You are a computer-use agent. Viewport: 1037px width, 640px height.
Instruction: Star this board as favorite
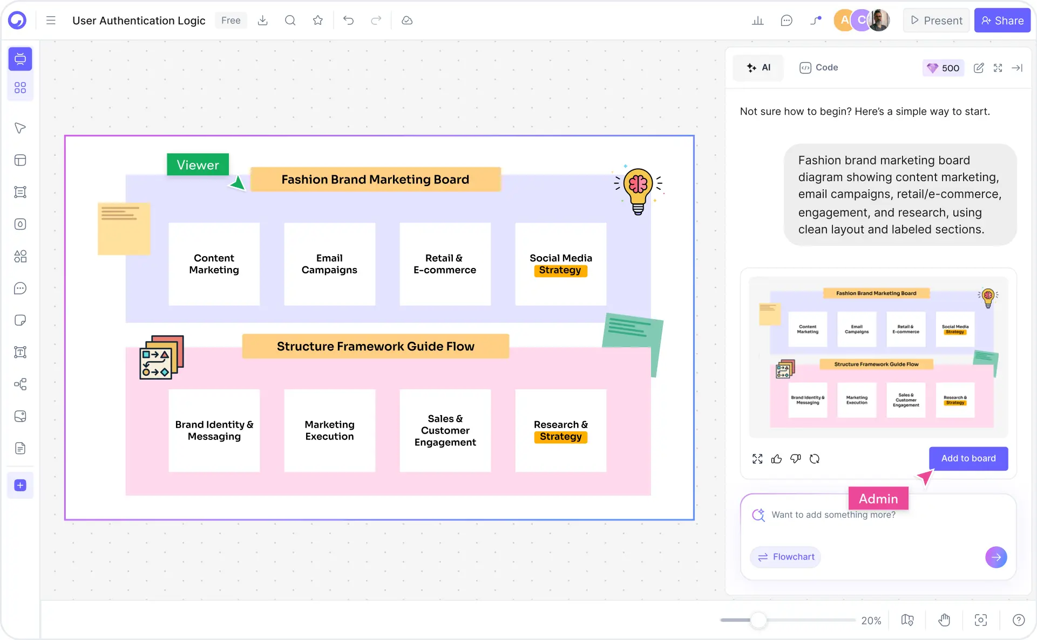[x=317, y=20]
